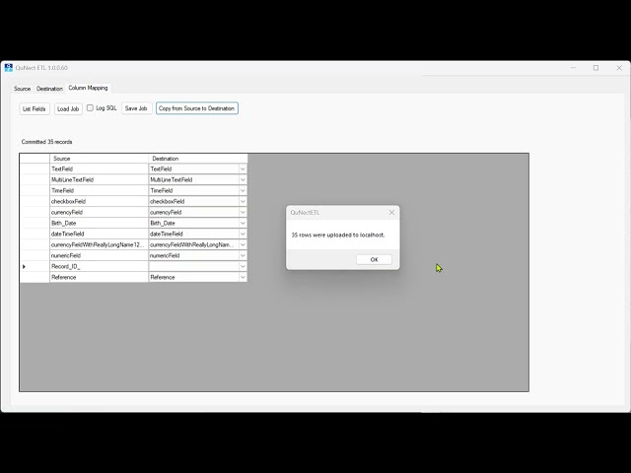This screenshot has width=631, height=473.
Task: Open the empty destination dropdown for Record_ID_
Action: pos(243,266)
